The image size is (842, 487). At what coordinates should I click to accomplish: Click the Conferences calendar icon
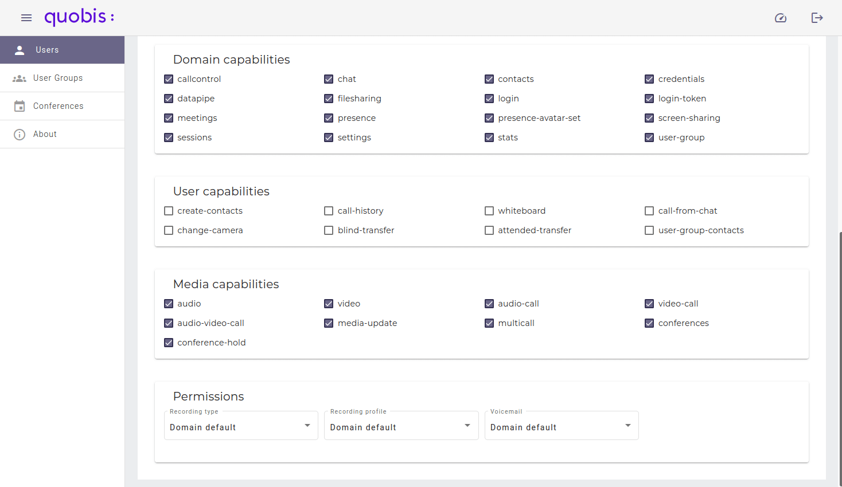point(20,106)
